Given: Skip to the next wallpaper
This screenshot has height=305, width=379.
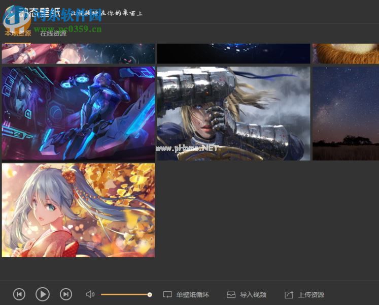Looking at the screenshot, I should click(66, 294).
